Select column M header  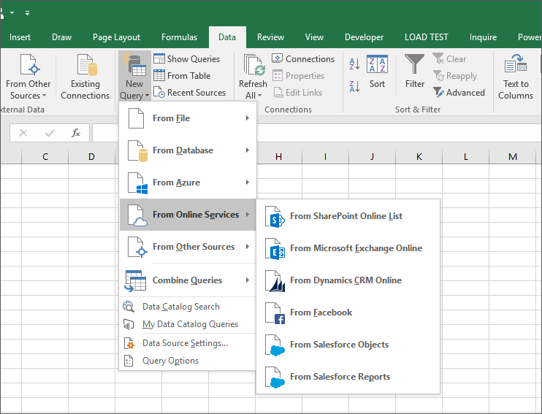tap(512, 156)
